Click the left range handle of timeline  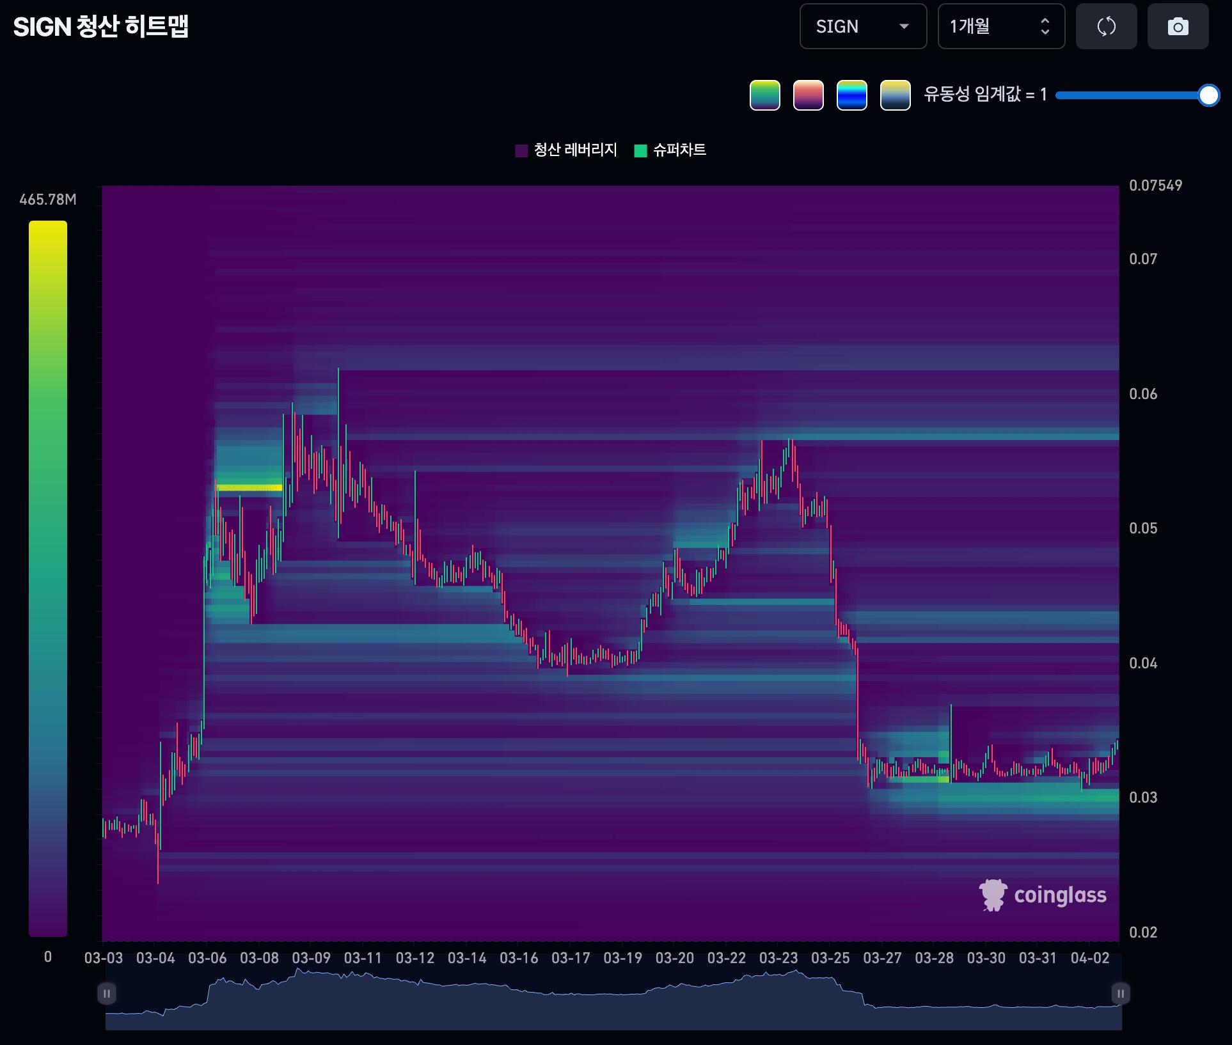[x=107, y=993]
